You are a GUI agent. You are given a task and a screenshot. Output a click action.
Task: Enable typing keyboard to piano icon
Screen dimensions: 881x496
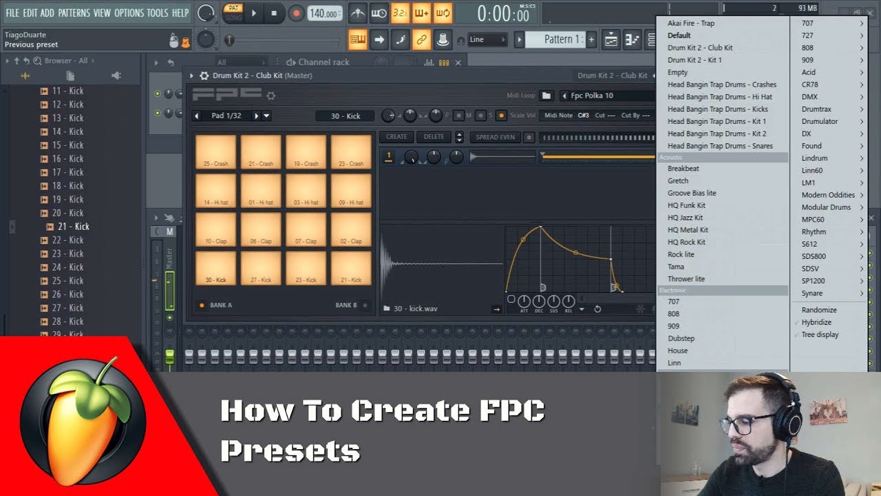pos(358,39)
